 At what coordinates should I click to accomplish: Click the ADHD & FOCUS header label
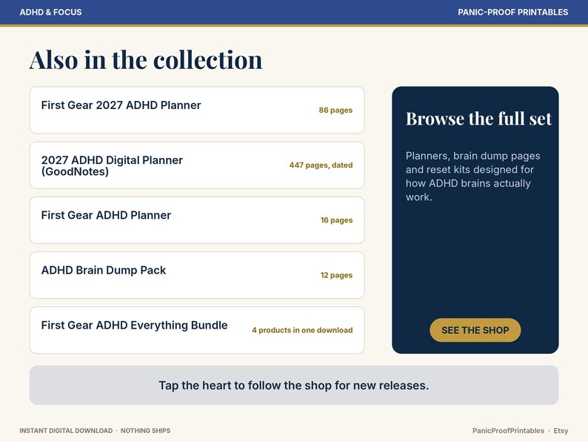(50, 12)
